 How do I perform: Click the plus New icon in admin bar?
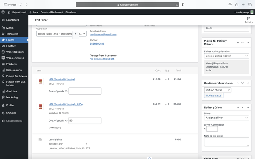[31, 12]
